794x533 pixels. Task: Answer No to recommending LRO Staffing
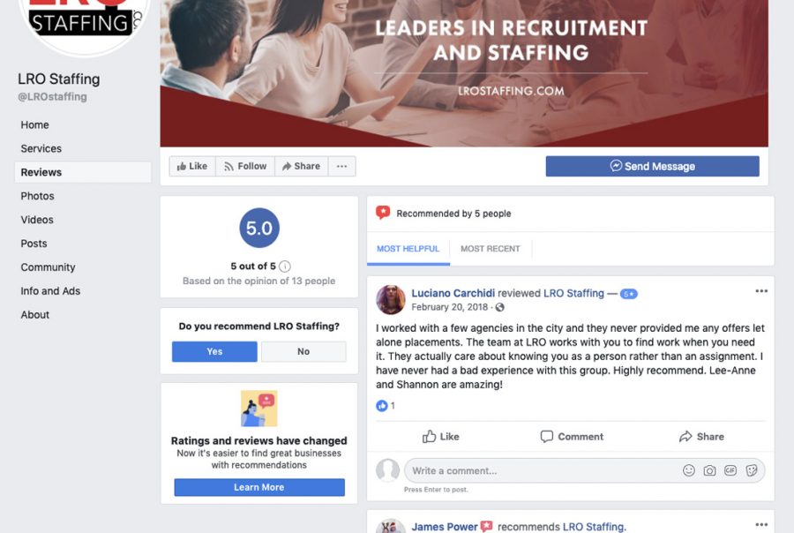(303, 351)
